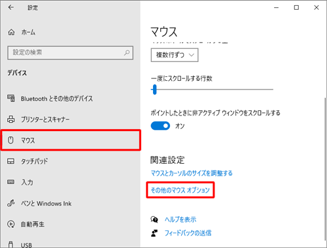Click the feedback person icon
Viewport: 327px width, 248px height.
[x=154, y=233]
